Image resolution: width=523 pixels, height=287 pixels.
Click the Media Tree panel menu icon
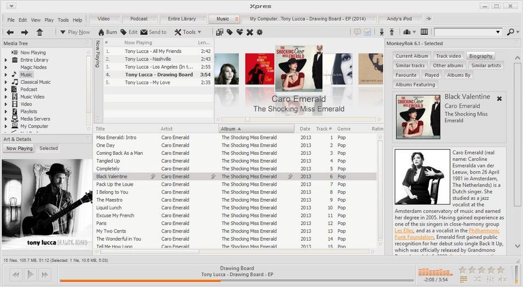[x=88, y=43]
